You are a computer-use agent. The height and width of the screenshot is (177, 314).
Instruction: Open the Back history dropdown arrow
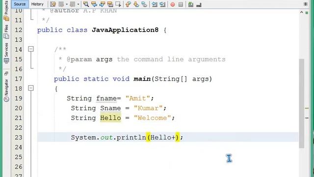67,4
